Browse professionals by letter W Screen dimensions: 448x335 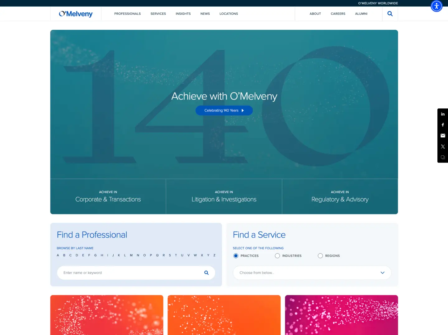pyautogui.click(x=195, y=255)
